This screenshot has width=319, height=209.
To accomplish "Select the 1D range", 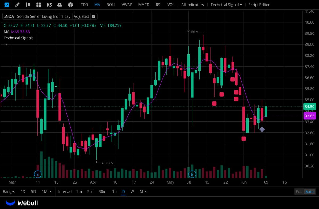I will pos(23,191).
